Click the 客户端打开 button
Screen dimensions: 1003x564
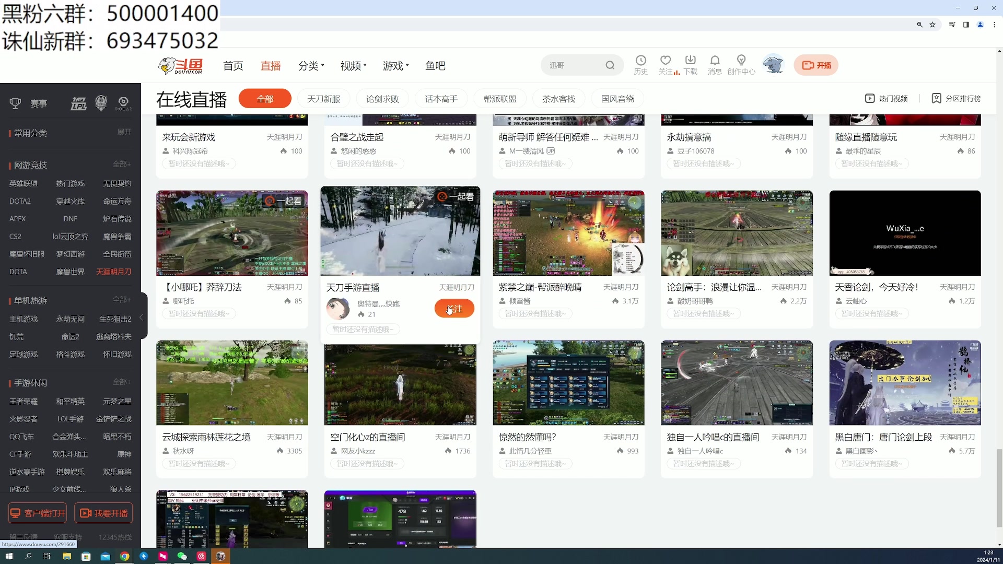37,513
